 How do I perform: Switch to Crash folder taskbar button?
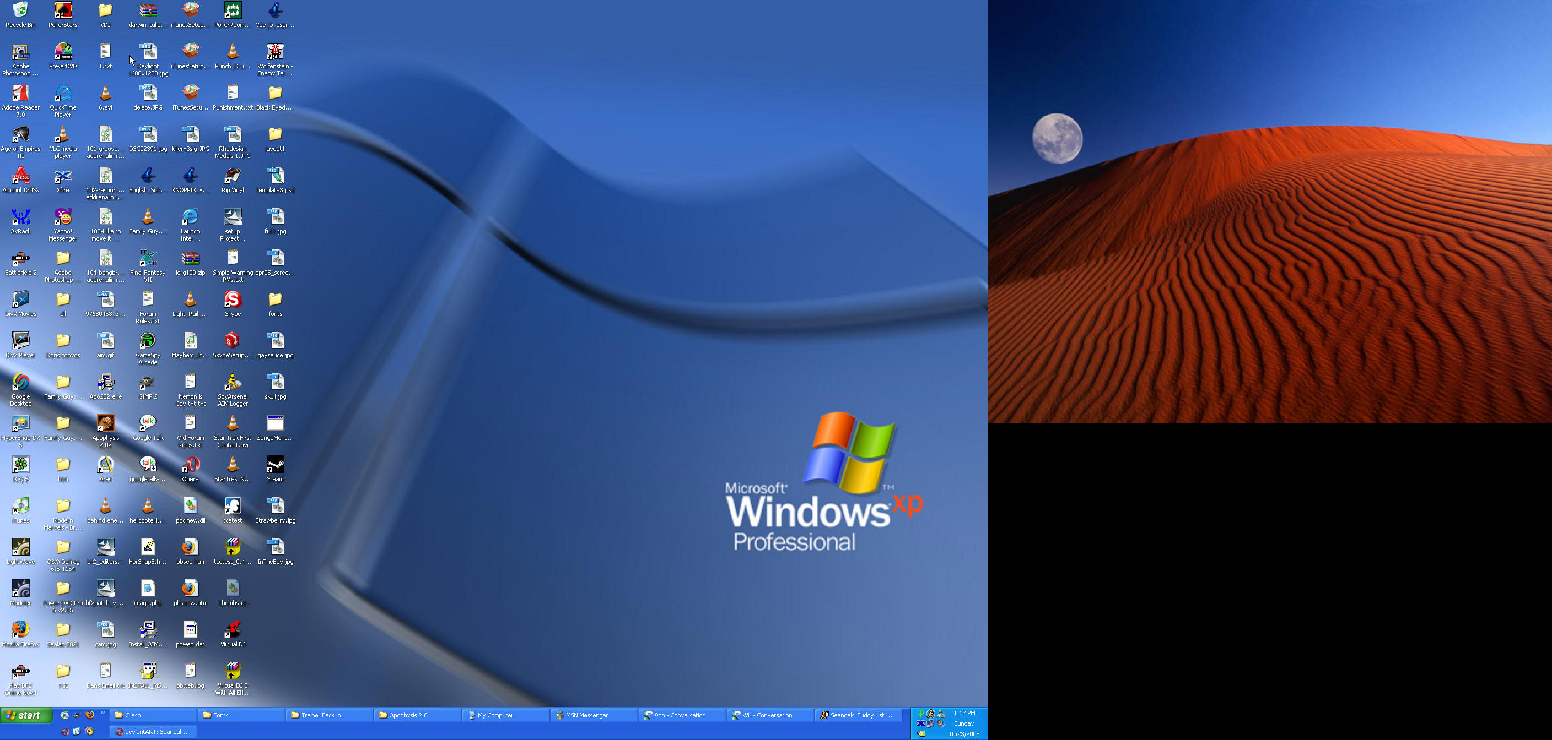coord(153,715)
